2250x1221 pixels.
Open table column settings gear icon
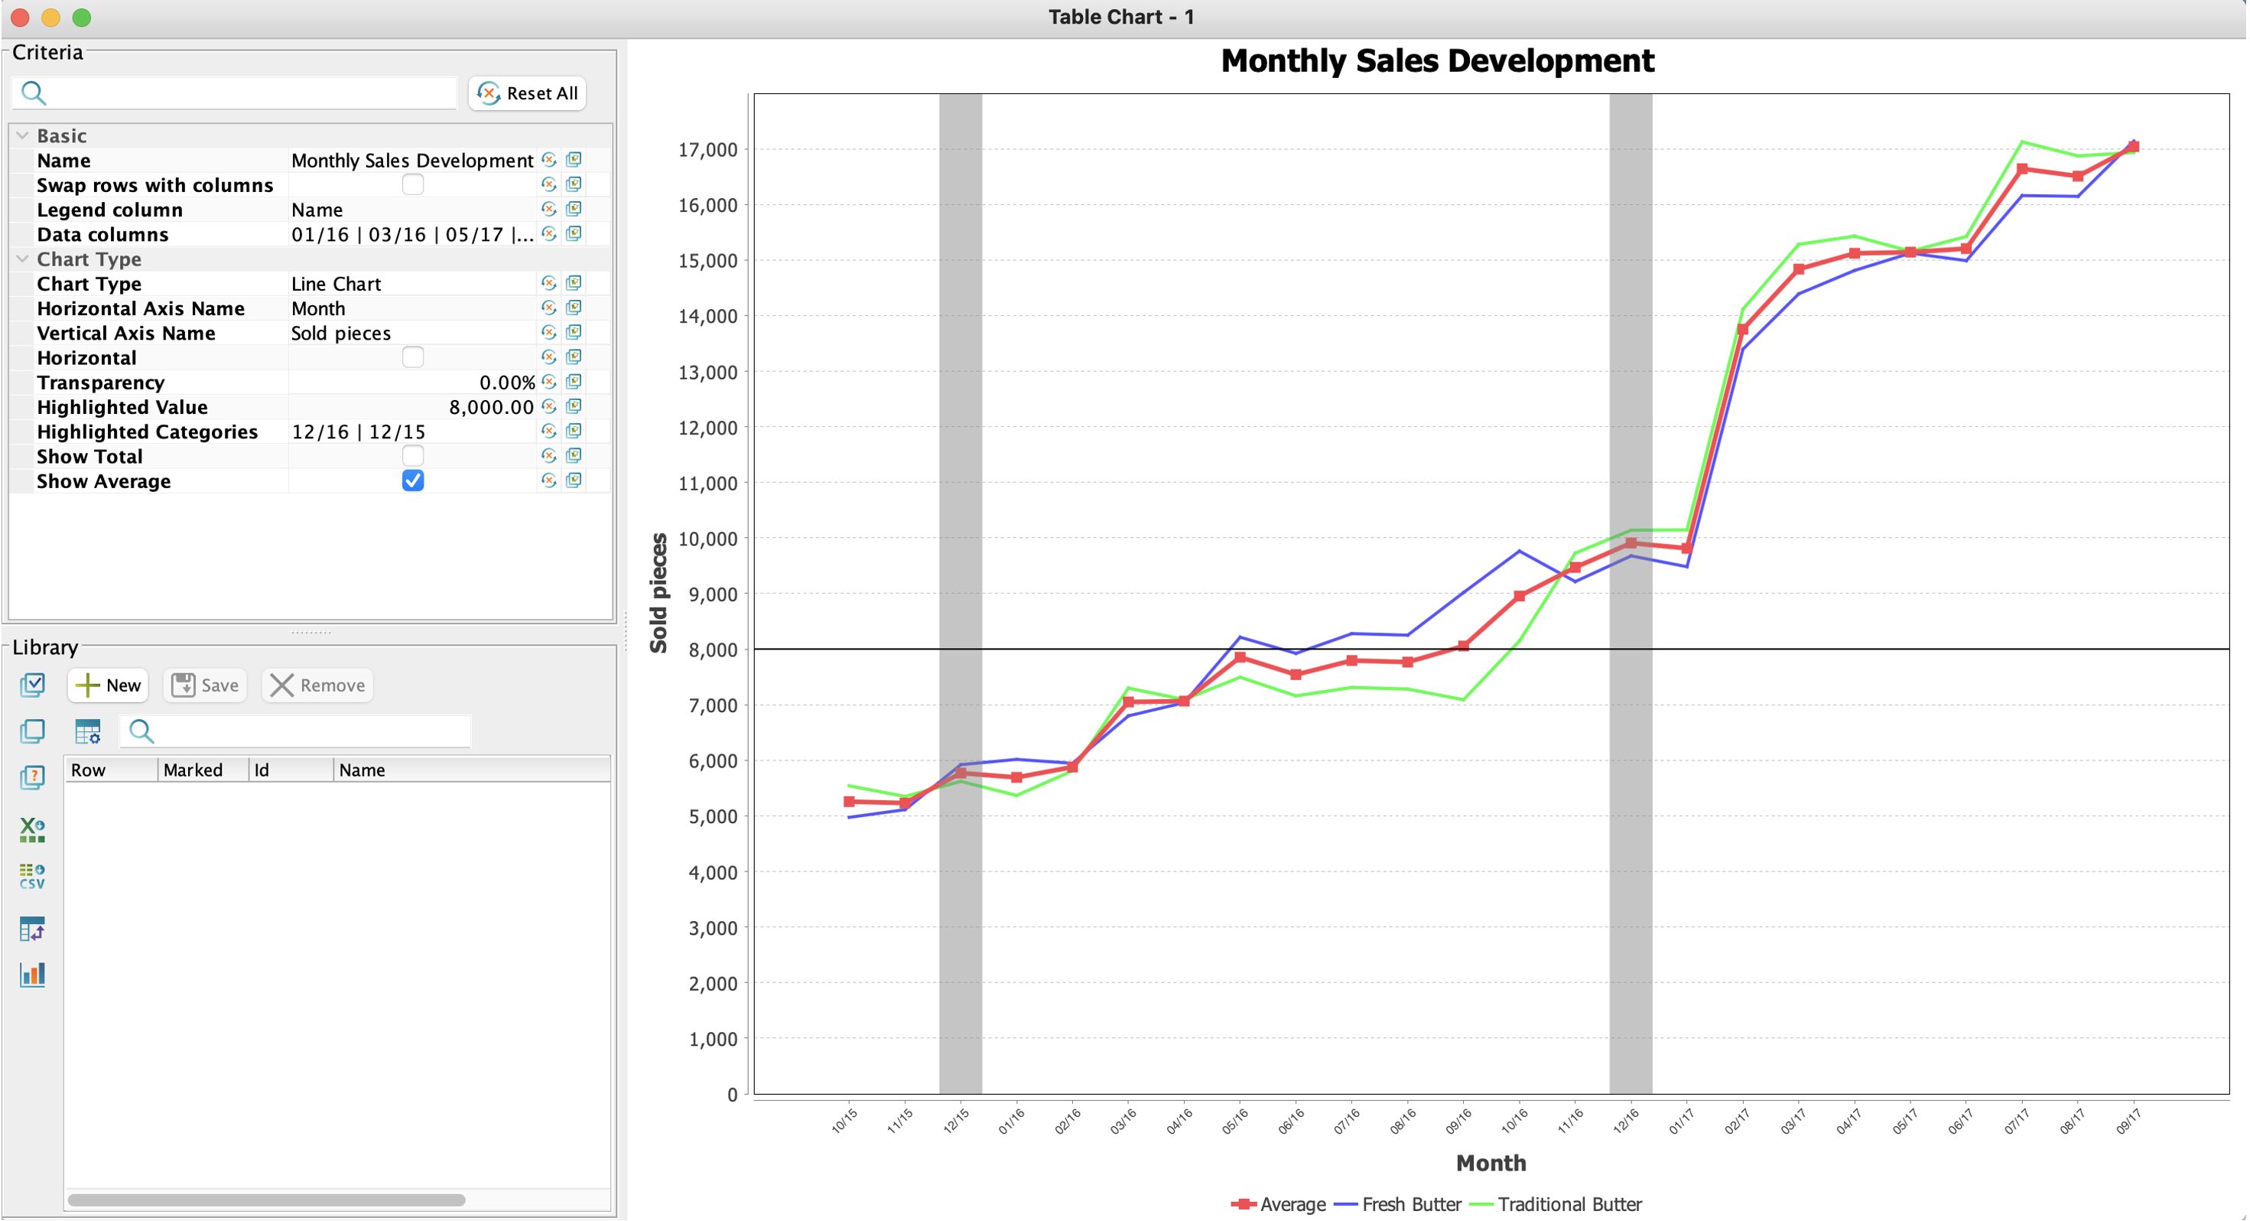click(x=87, y=731)
